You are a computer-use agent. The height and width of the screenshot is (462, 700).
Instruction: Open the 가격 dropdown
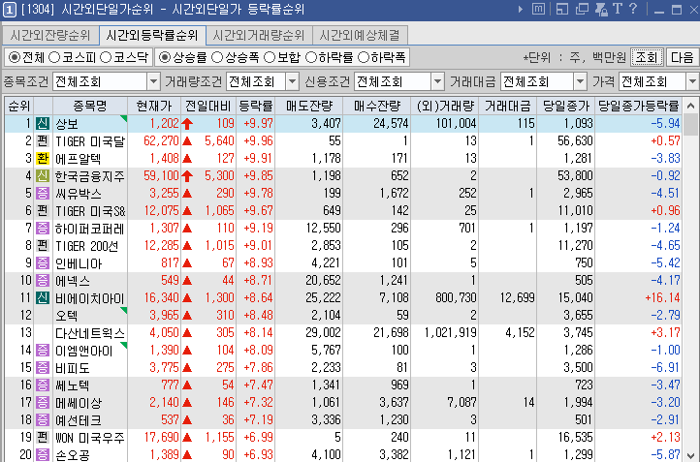pos(692,81)
